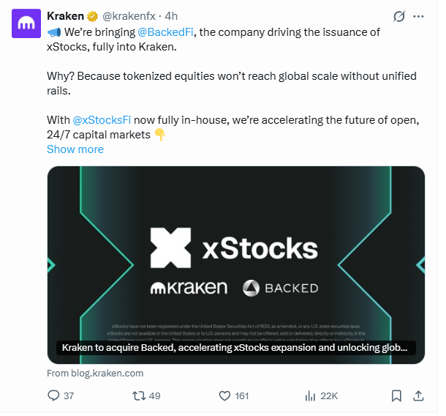View post analytics showing 22K views
This screenshot has width=446, height=416.
click(x=309, y=395)
